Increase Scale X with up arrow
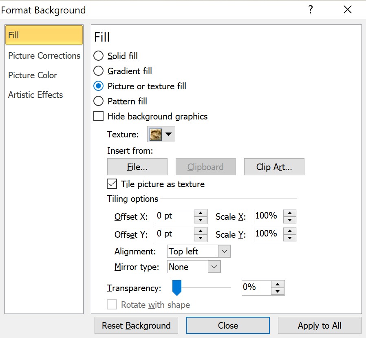 (x=289, y=213)
